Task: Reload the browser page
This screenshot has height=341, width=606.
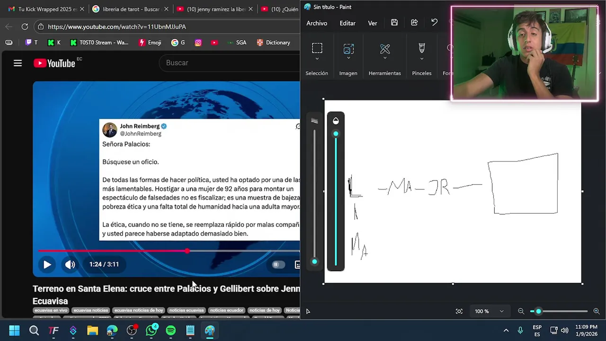Action: pos(25,27)
